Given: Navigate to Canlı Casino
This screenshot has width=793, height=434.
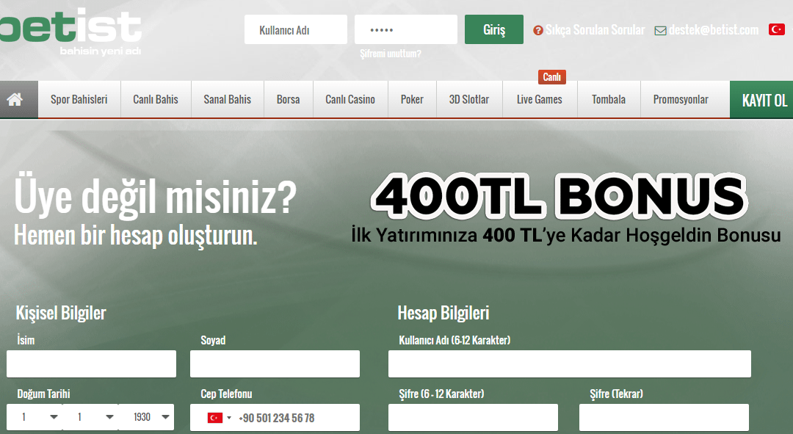Looking at the screenshot, I should point(350,100).
